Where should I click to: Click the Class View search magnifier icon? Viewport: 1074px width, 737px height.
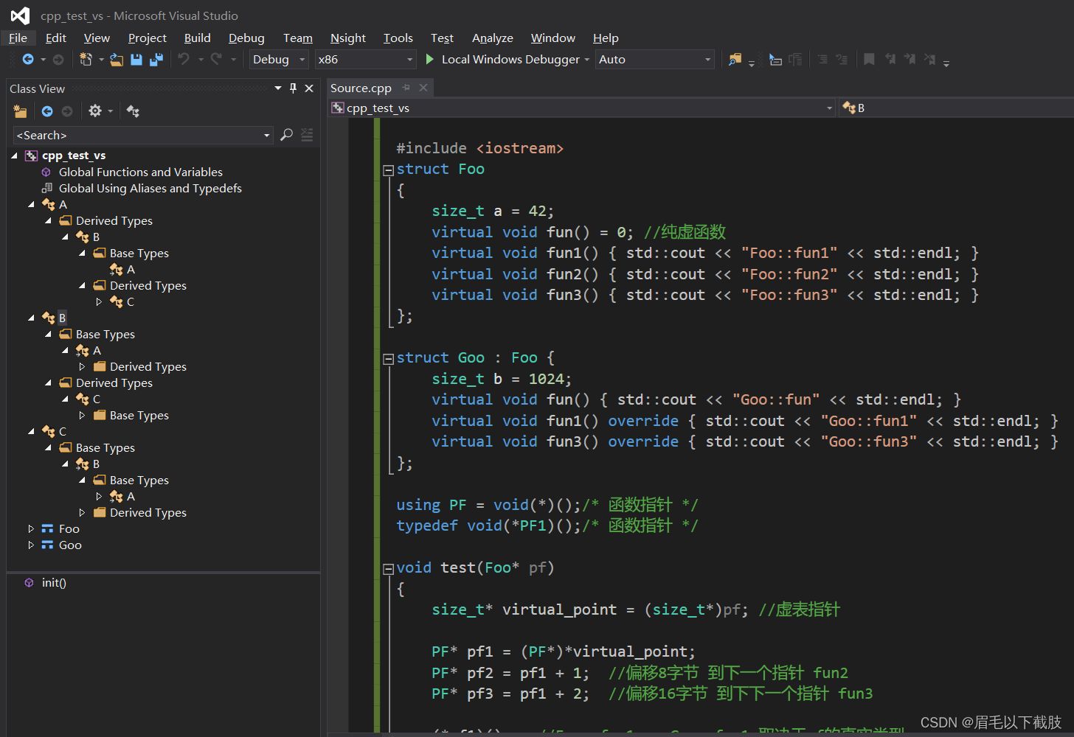click(287, 135)
